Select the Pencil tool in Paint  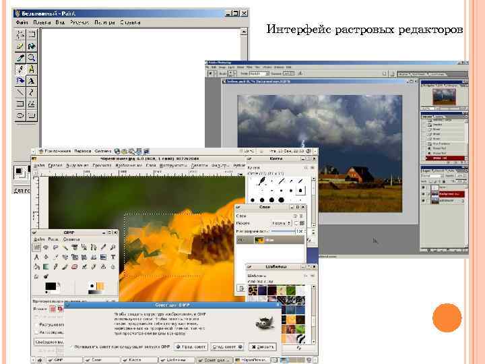(x=20, y=69)
